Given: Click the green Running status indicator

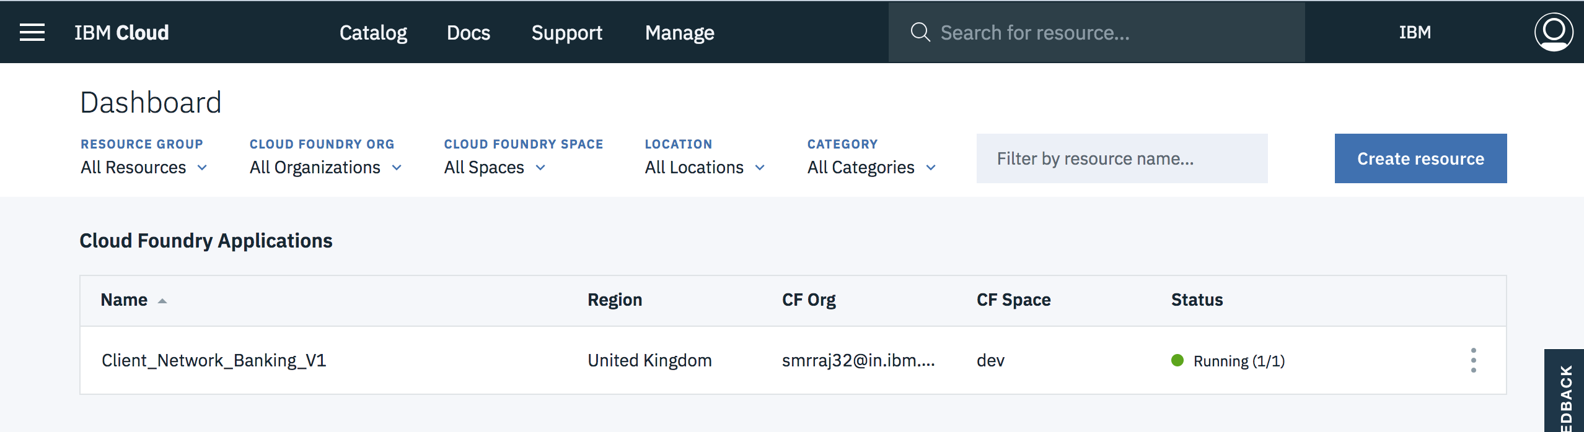Looking at the screenshot, I should point(1177,360).
